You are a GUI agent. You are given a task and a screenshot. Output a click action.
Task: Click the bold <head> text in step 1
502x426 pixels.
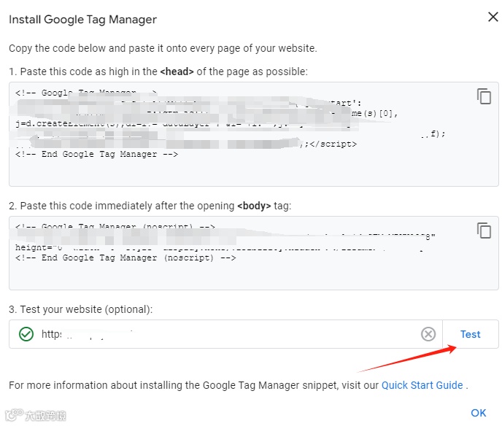pyautogui.click(x=177, y=71)
